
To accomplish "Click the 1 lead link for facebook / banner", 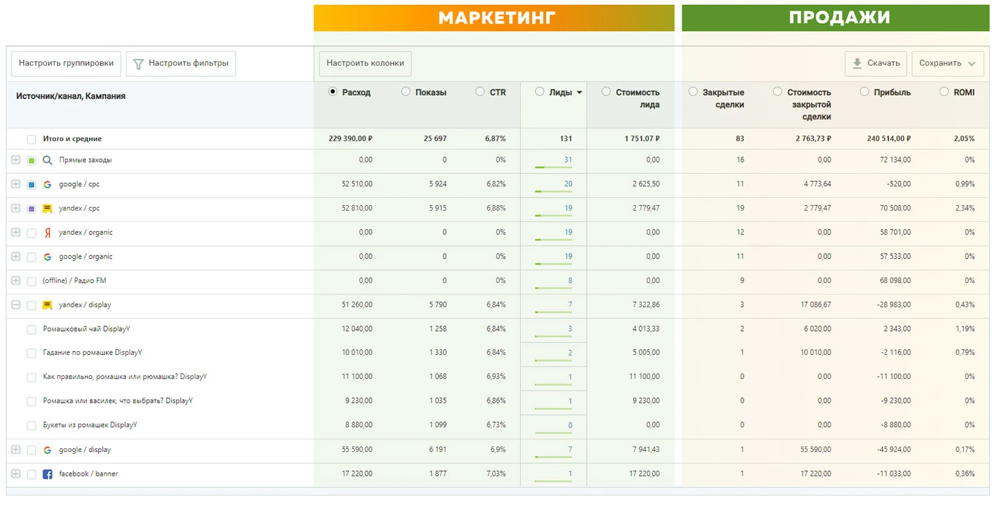I will pos(570,474).
